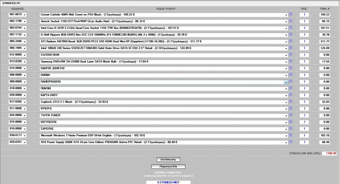Show info icon for ΠΟΝΤΙΚΙ row
Viewport: 340px width, 184px height.
point(291,88)
